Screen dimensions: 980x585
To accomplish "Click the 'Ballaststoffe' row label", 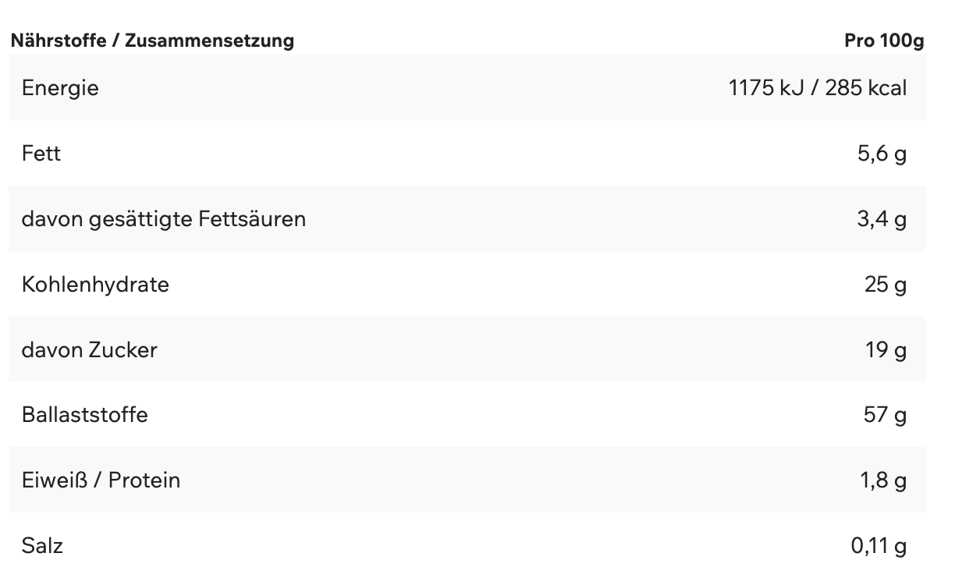I will pos(84,414).
